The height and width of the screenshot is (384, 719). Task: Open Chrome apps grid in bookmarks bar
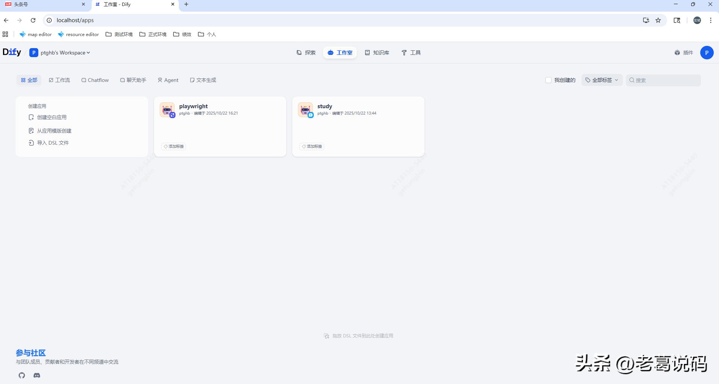pos(5,34)
